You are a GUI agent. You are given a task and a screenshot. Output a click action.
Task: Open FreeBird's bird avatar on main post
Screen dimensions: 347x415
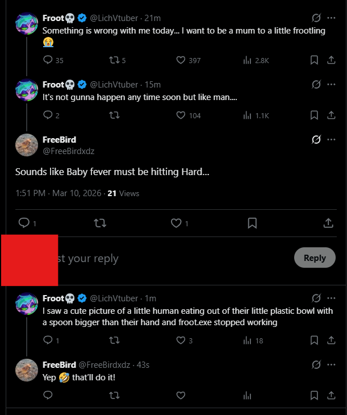tap(27, 145)
